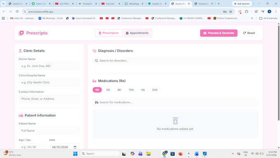Image resolution: width=280 pixels, height=158 pixels.
Task: Open the weather widget
Action: click(x=12, y=153)
